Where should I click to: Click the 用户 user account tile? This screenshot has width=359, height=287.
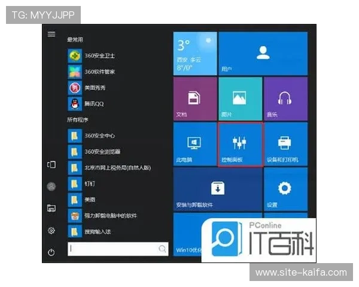262,53
